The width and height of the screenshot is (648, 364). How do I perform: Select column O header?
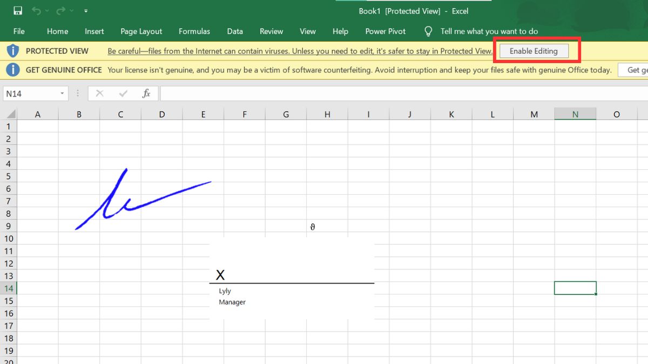coord(617,114)
